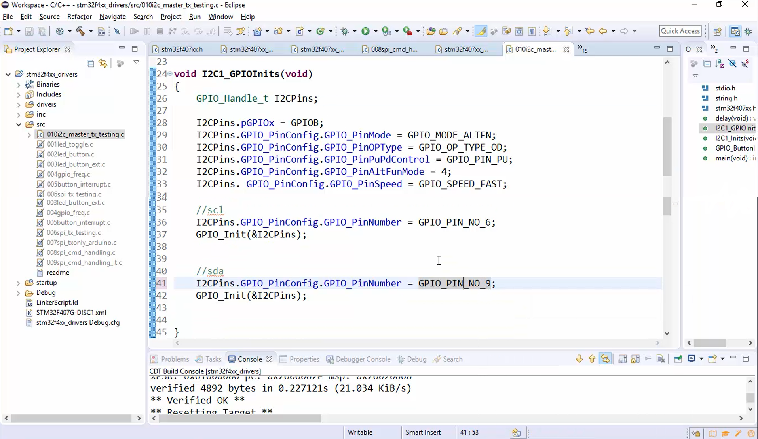Switch to the stm32f407xx.h editor tab

click(x=182, y=49)
